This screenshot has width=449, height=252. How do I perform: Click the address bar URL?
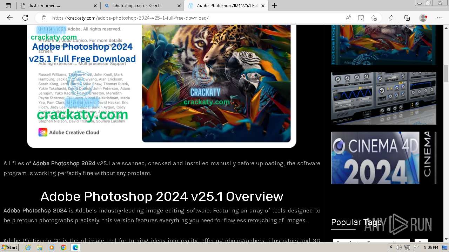[130, 18]
